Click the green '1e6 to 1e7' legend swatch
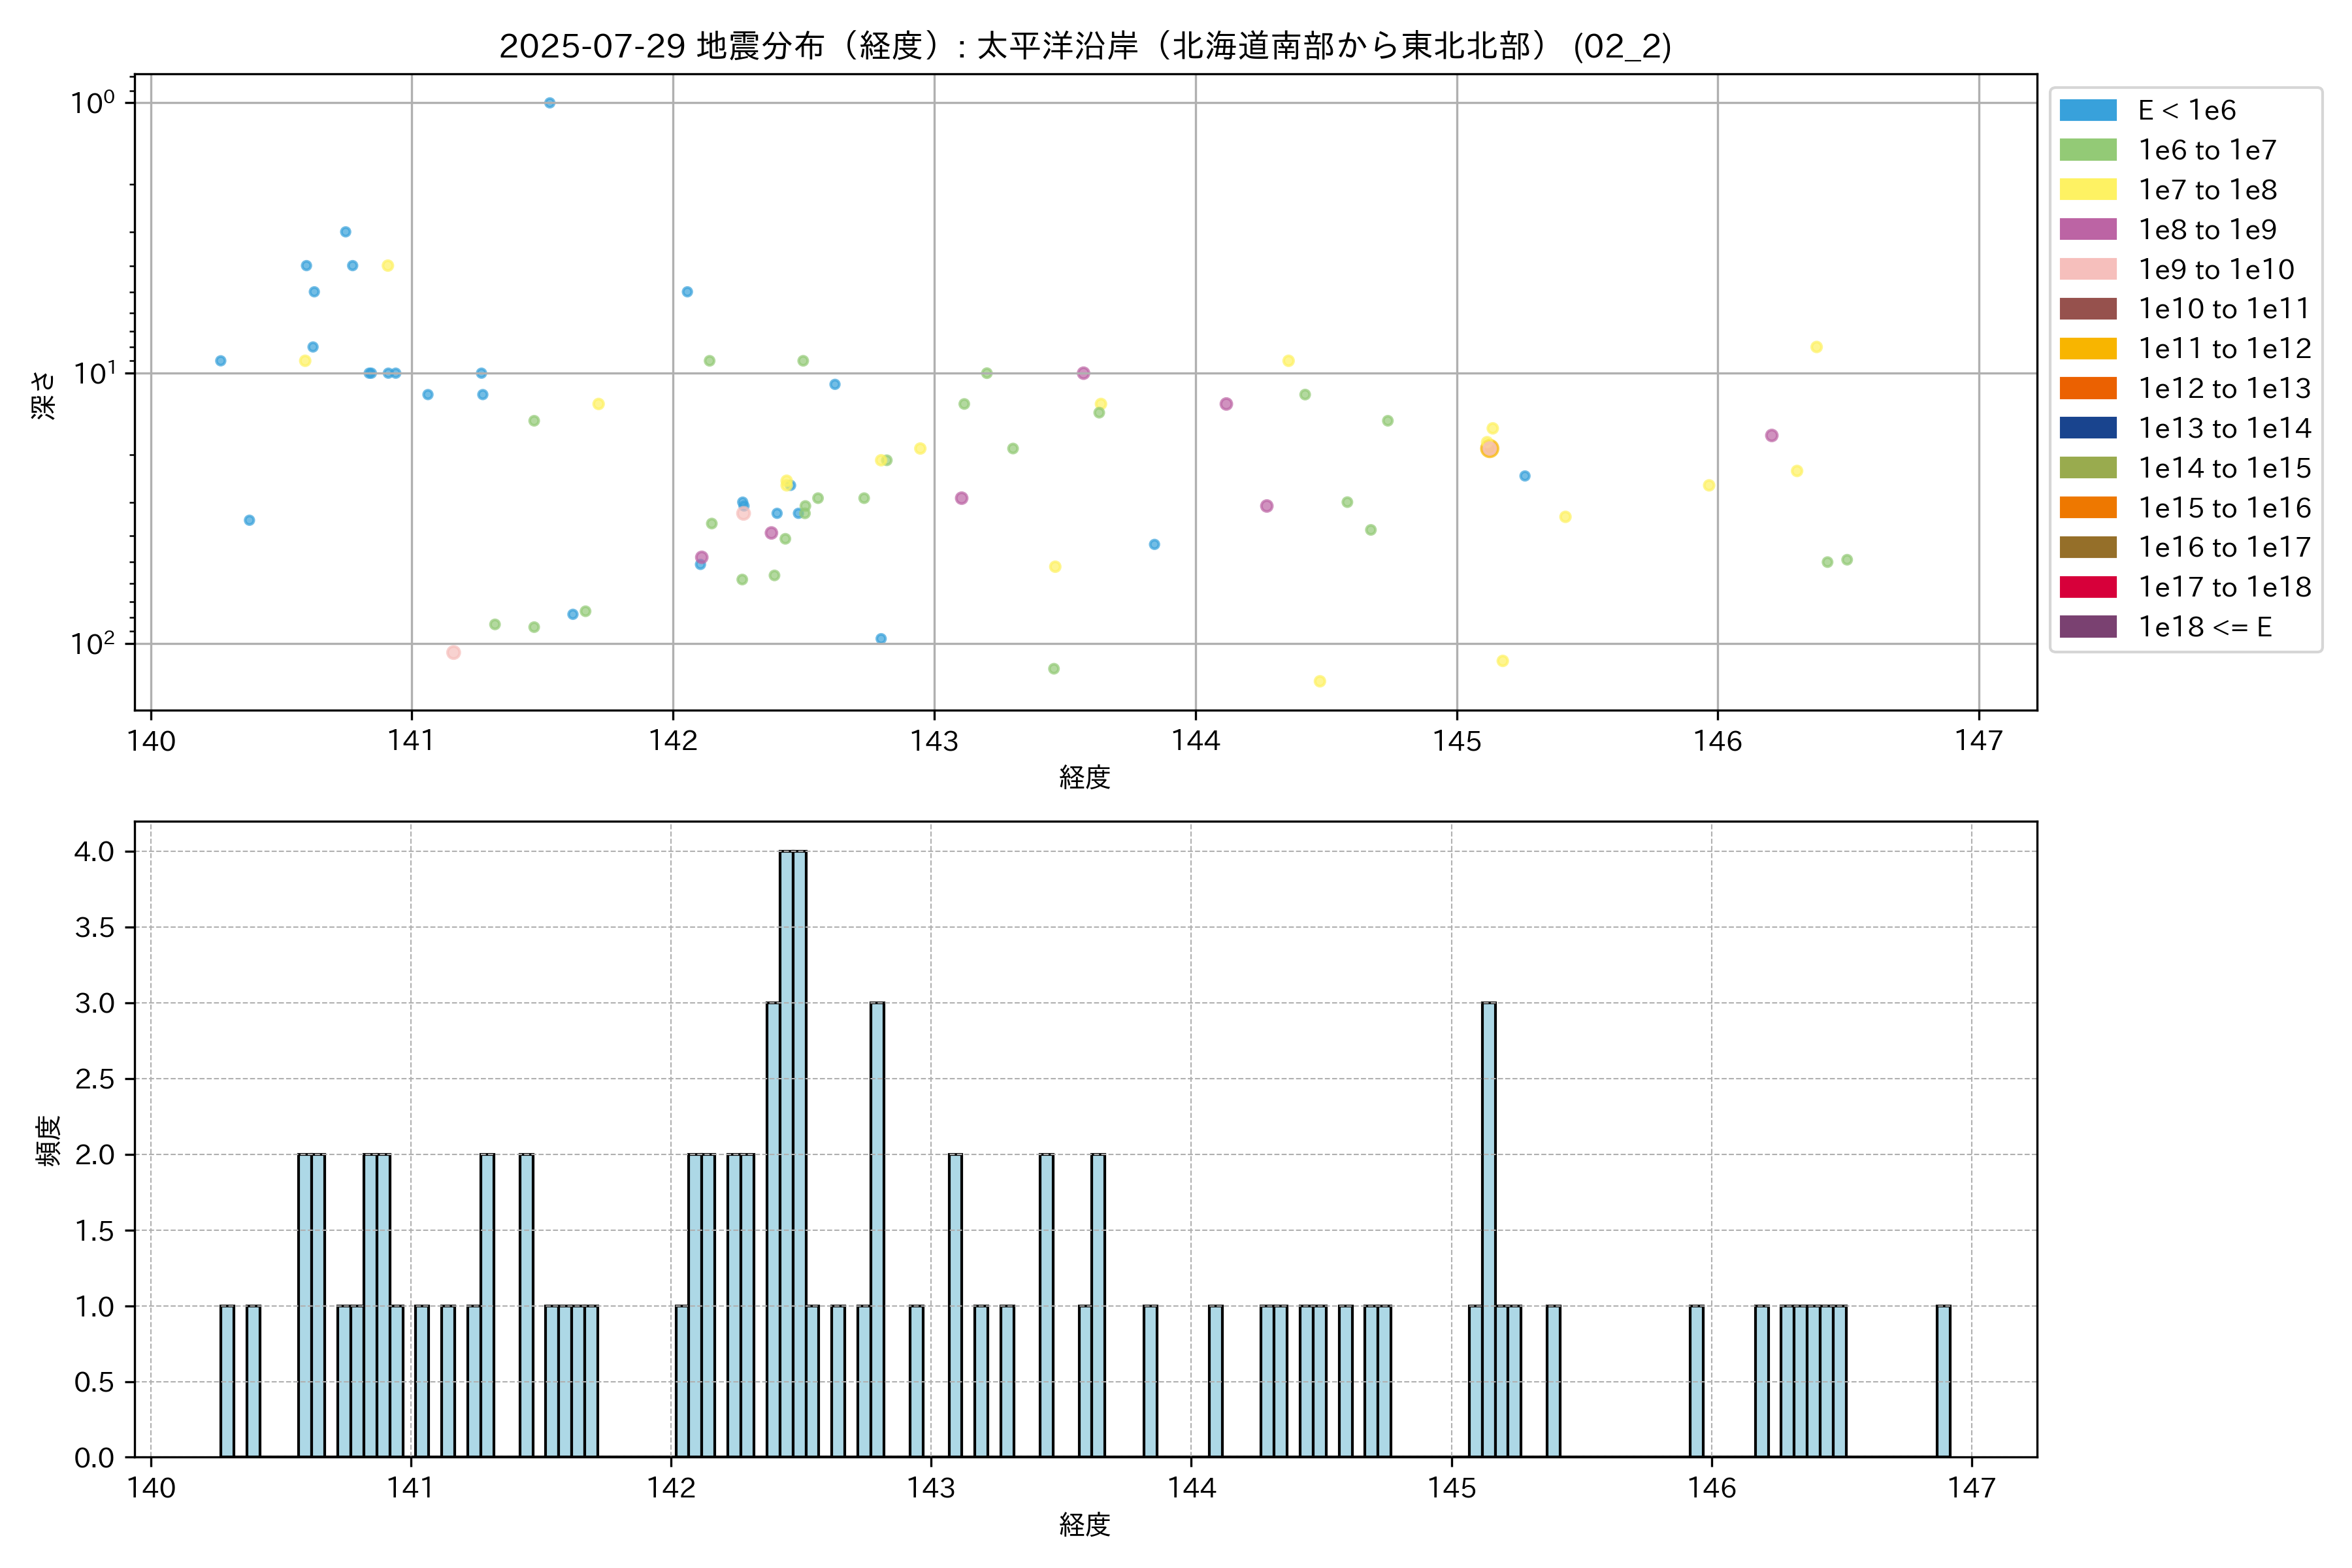Viewport: 2352px width, 1568px height. (2087, 150)
